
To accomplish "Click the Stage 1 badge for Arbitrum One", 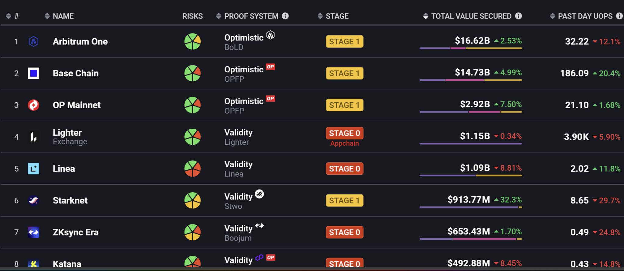I will click(x=345, y=41).
